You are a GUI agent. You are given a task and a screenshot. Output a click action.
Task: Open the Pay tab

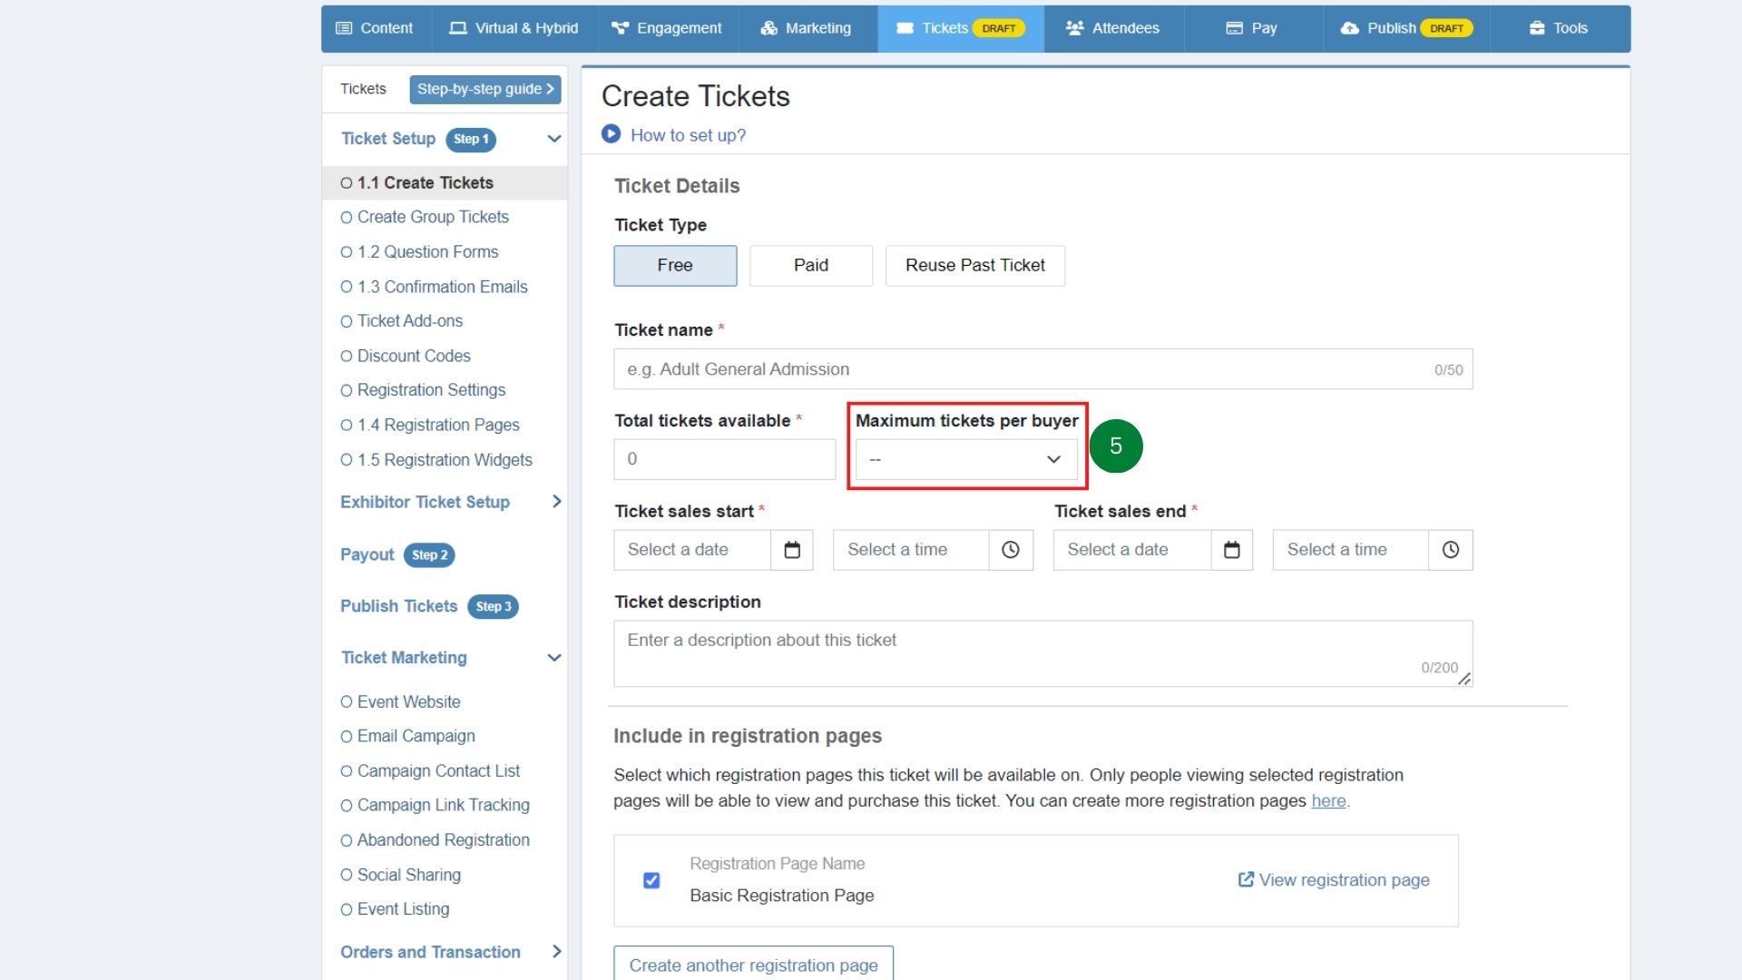point(1252,28)
